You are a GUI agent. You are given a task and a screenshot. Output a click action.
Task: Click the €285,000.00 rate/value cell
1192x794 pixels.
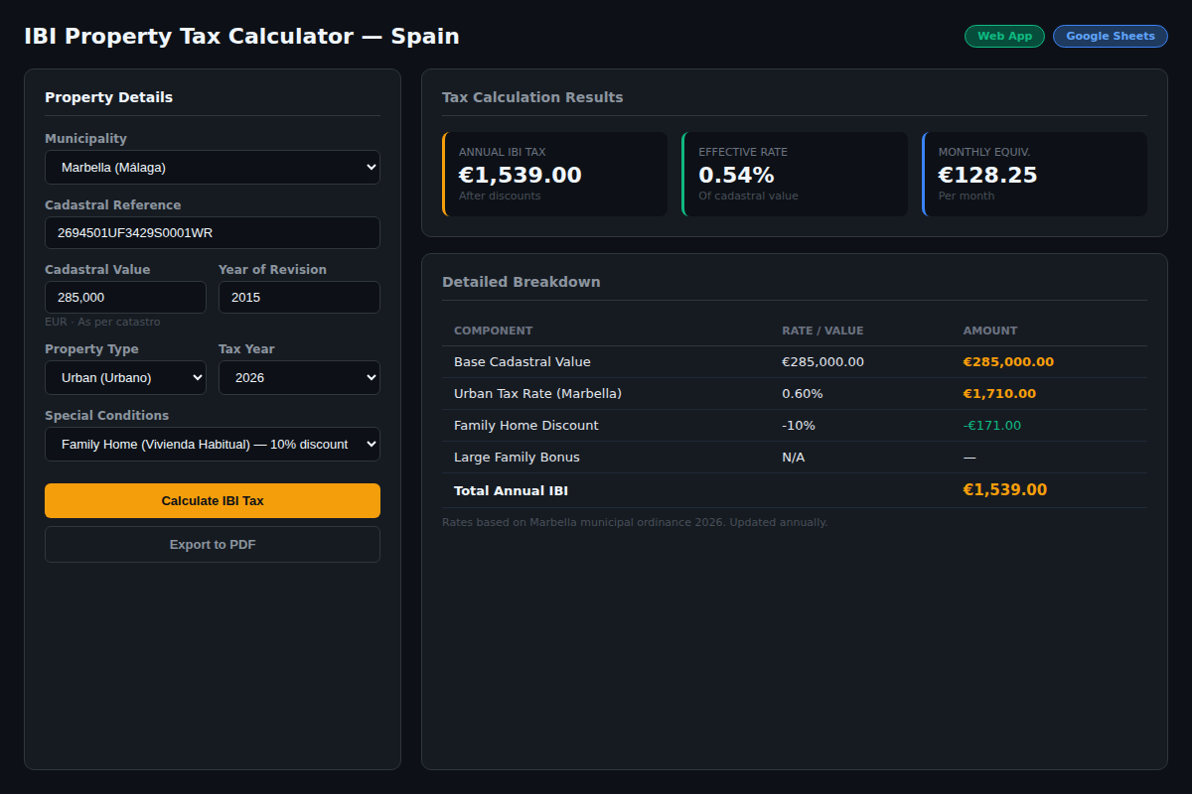[823, 361]
